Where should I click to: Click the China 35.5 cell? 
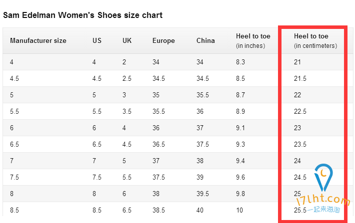202,95
